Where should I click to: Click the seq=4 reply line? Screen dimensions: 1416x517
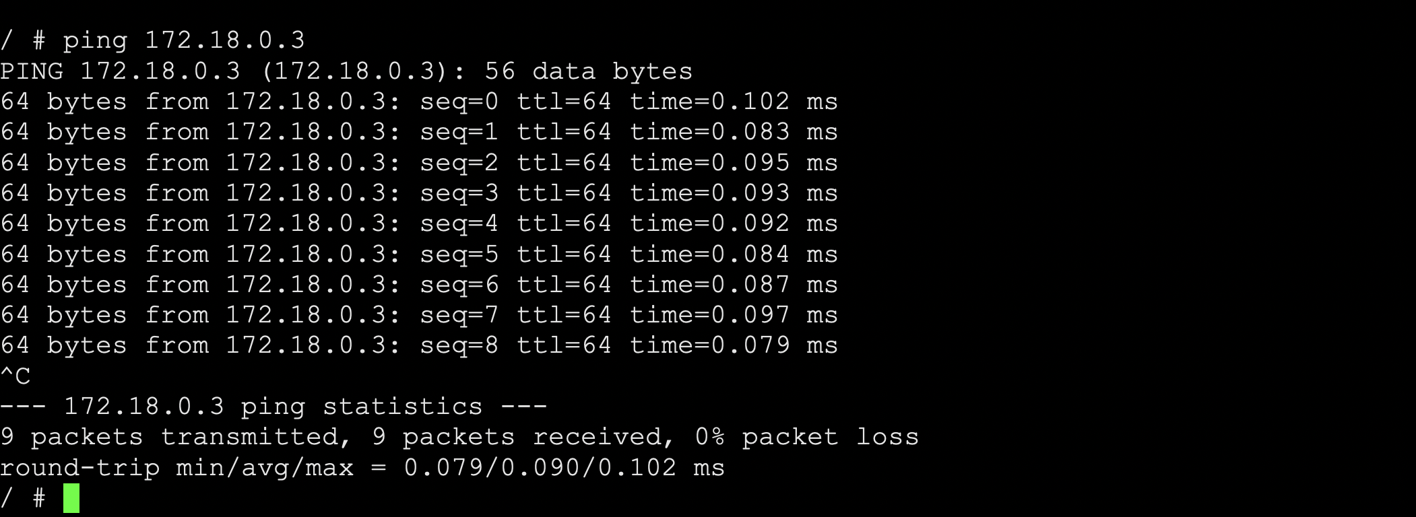click(x=419, y=223)
